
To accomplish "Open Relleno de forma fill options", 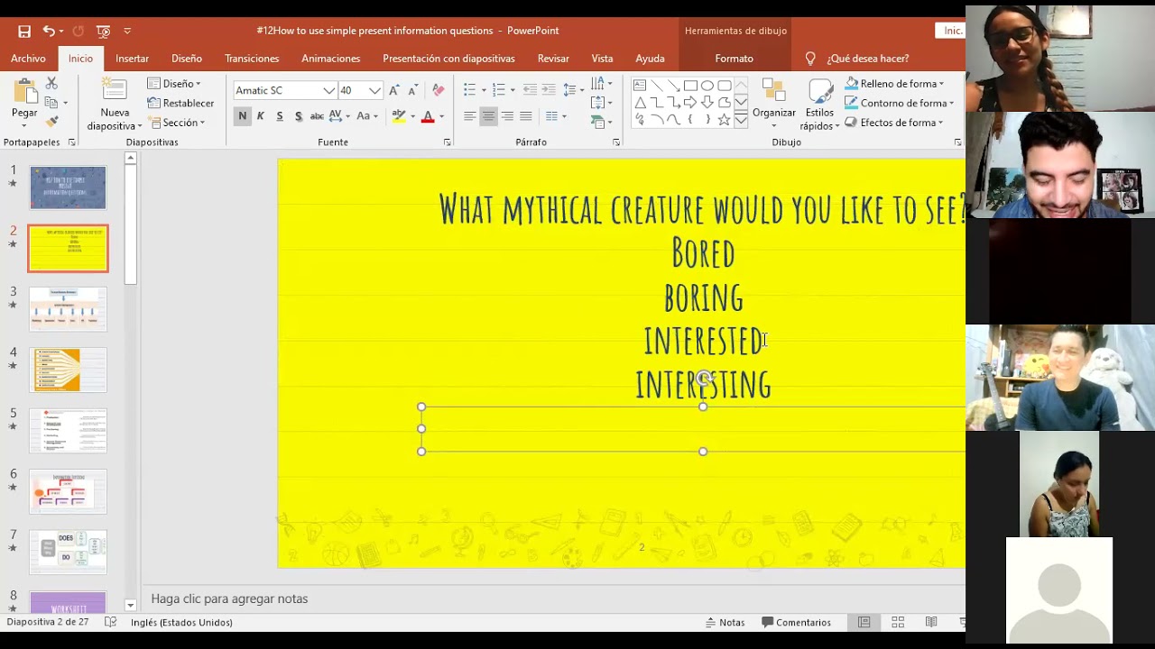I will coord(895,84).
